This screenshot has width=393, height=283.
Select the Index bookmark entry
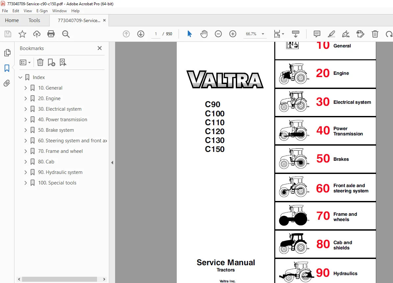tap(39, 77)
